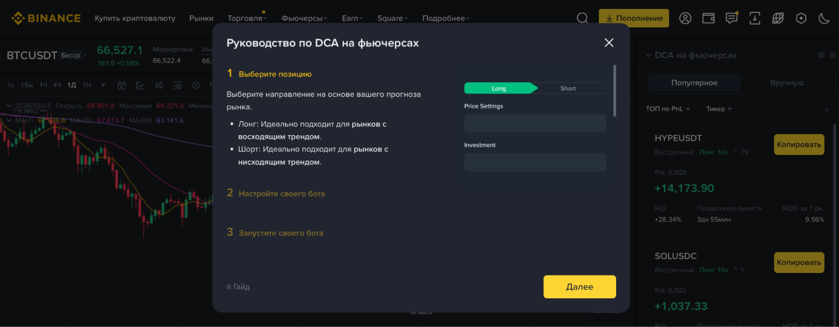
Task: Open the language globe icon
Action: [778, 18]
